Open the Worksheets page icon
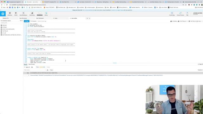This screenshot has width=203, height=114. coord(40,14)
